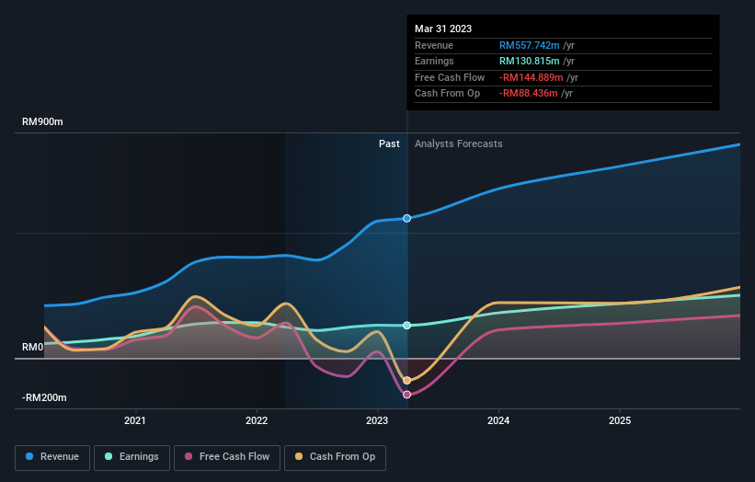Click the 2023 x-axis label
Screen dimensions: 755x482
coord(377,420)
